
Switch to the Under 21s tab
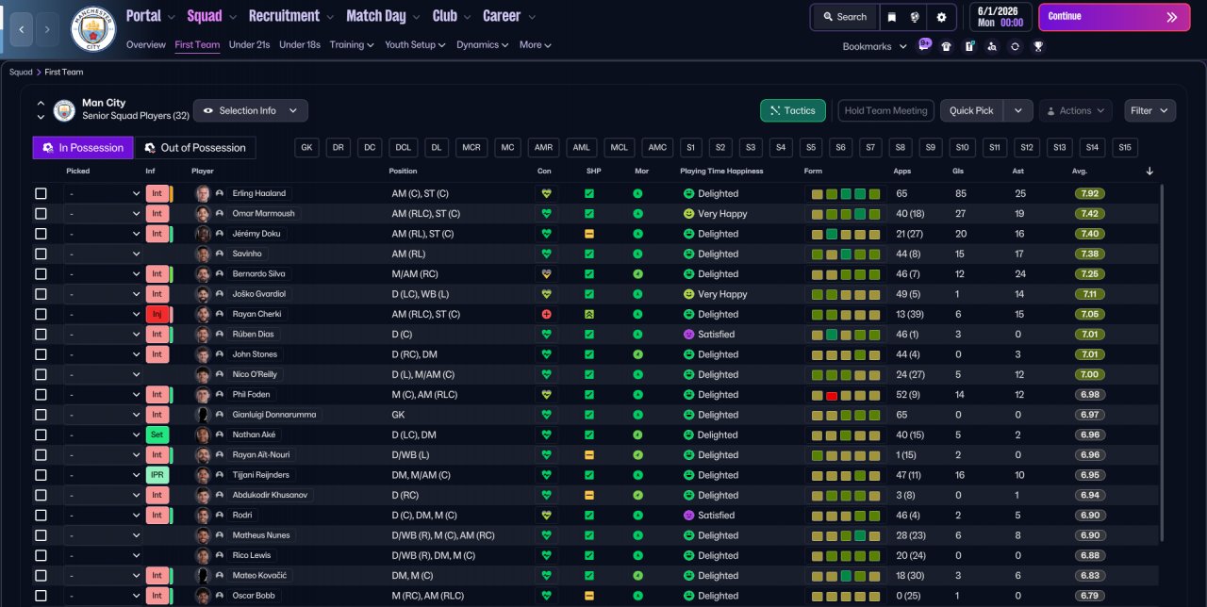tap(249, 44)
